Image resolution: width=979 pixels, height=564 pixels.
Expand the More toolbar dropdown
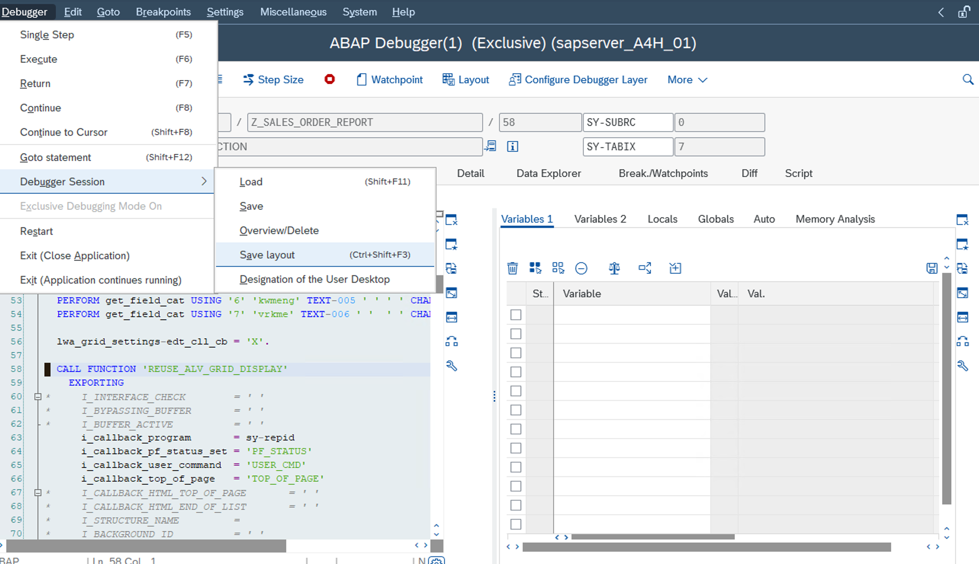pos(688,80)
